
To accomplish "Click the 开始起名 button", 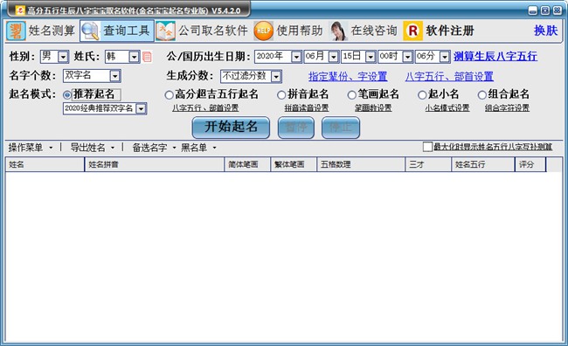I will click(231, 128).
